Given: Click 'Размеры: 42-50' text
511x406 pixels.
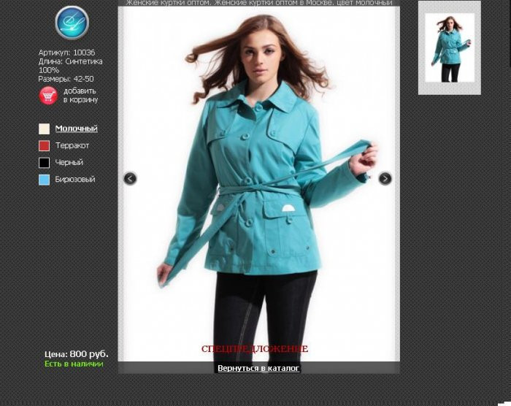Looking at the screenshot, I should [66, 79].
